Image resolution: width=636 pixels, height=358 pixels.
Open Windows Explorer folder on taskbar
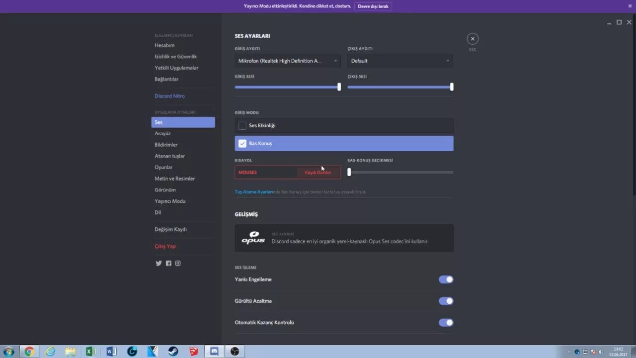71,352
